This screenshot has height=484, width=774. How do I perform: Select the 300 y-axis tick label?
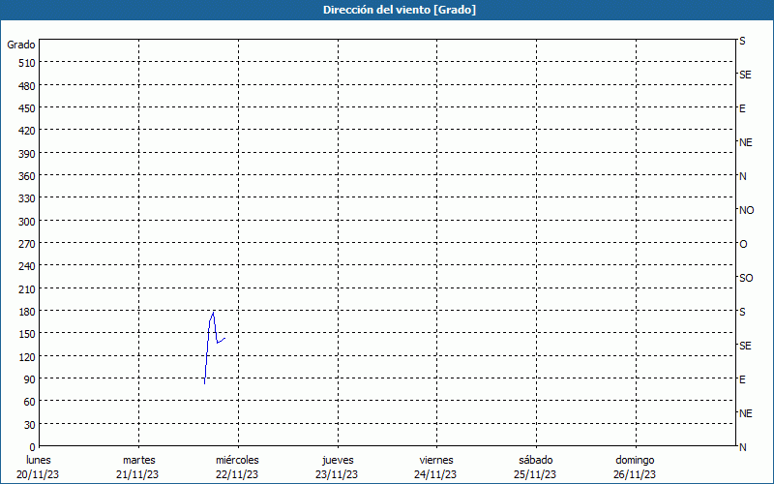pyautogui.click(x=27, y=222)
